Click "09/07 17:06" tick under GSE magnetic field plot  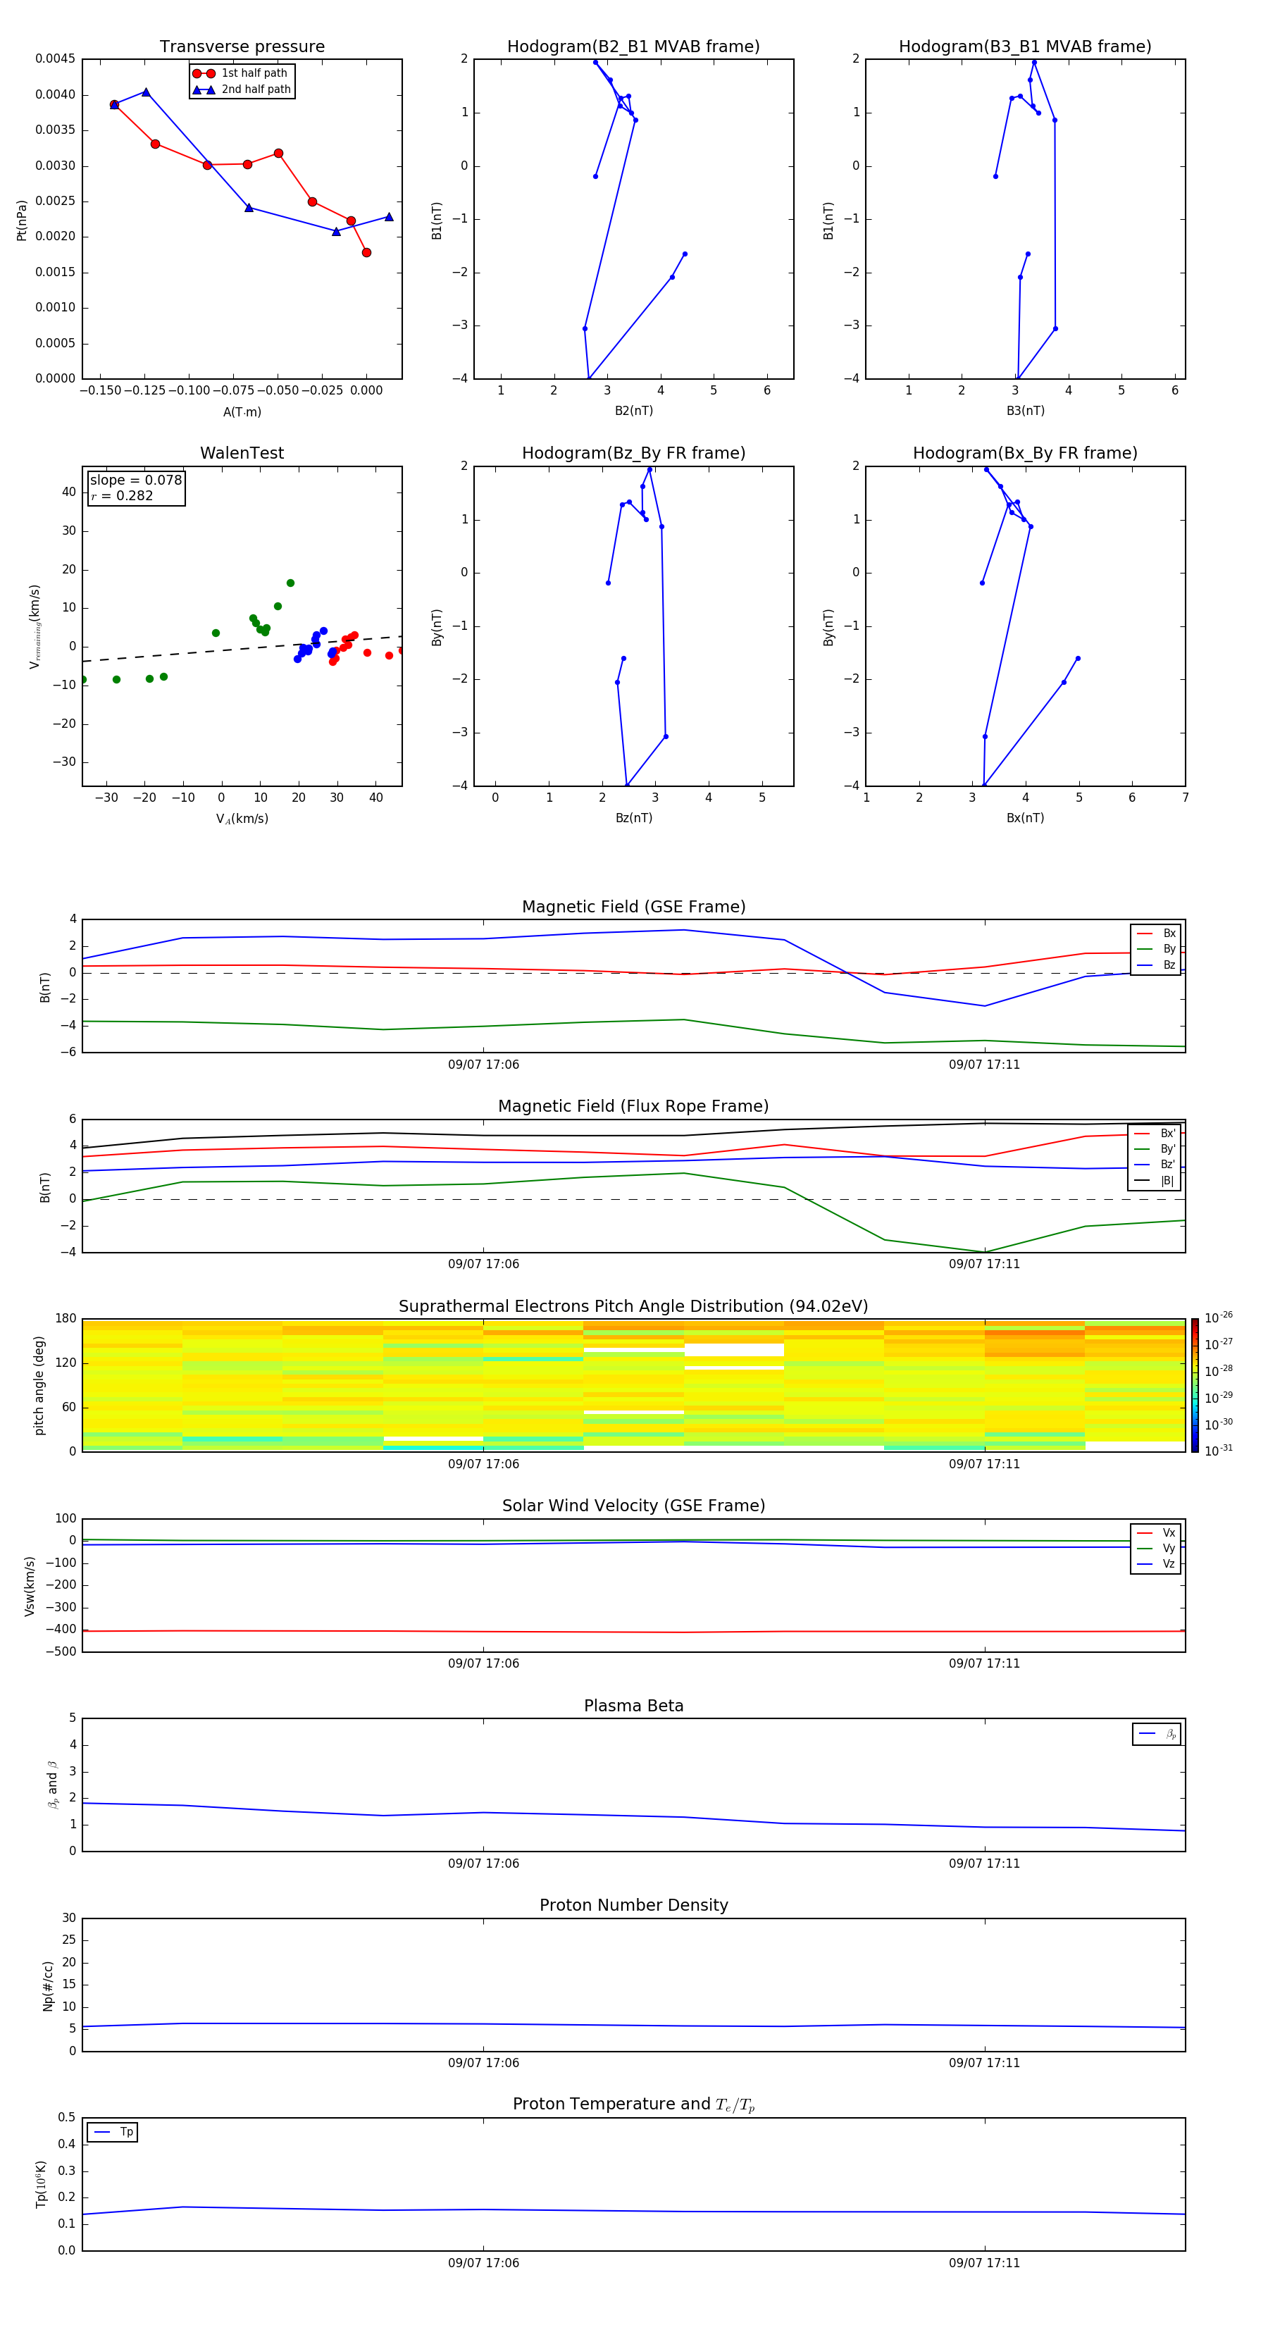484,1065
